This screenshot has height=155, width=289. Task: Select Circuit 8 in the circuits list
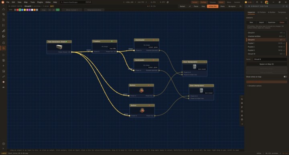tap(267, 33)
